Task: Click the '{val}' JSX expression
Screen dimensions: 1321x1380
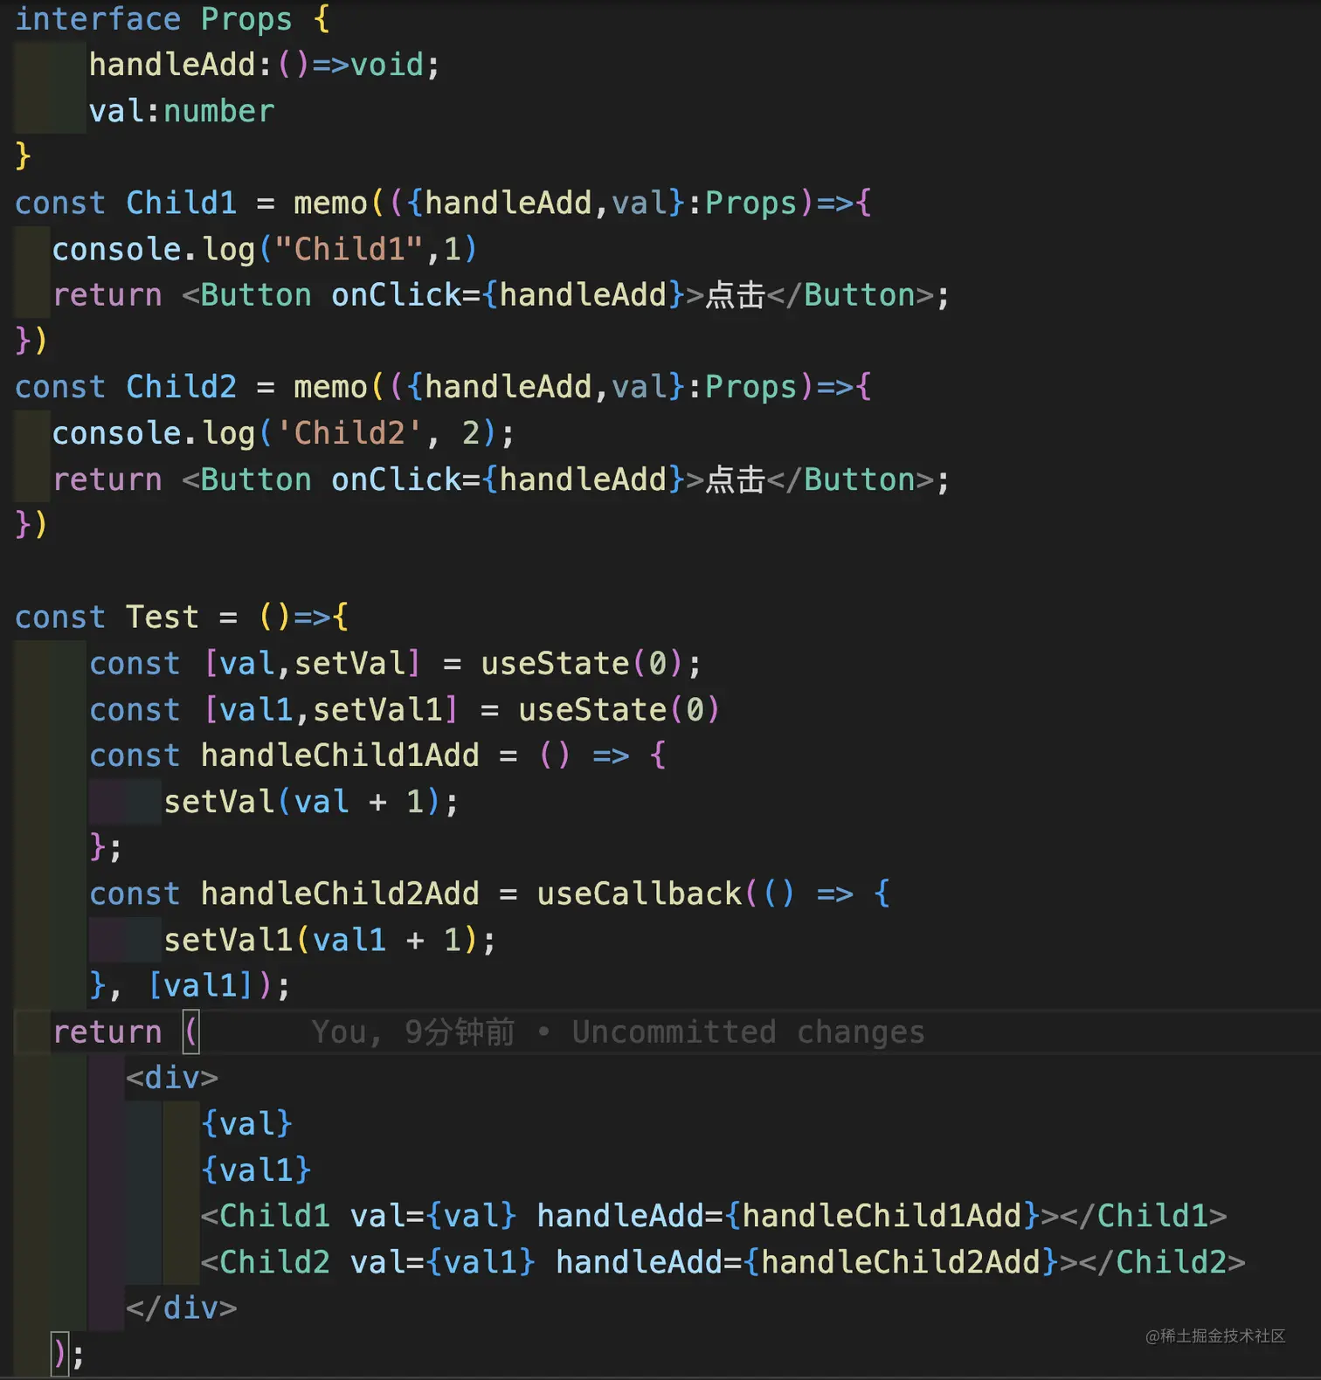Action: (x=246, y=1124)
